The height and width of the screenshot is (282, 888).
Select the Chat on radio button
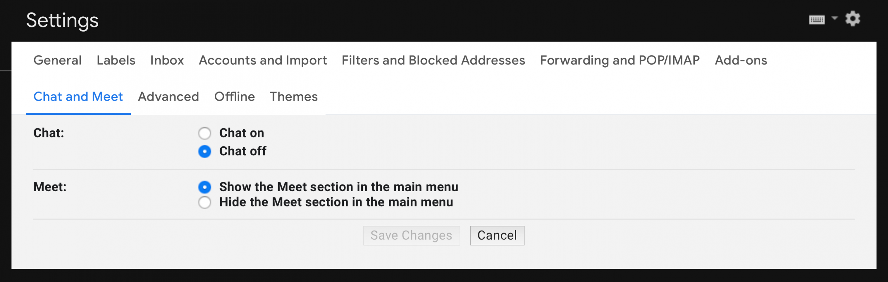click(205, 133)
